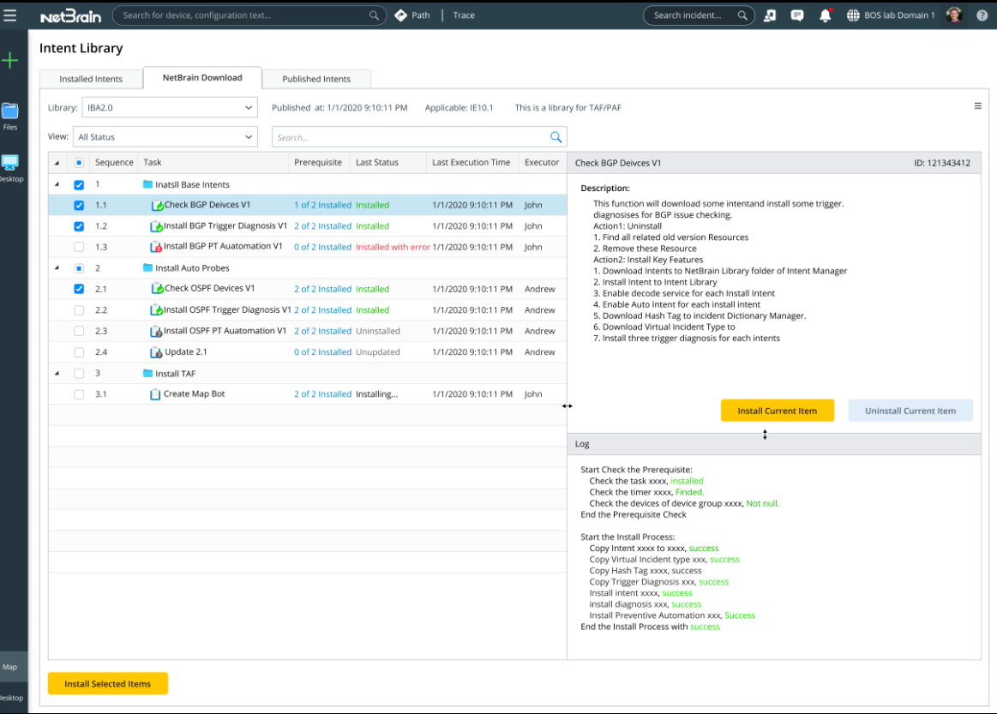Check the row 1.3 checkbox

pyautogui.click(x=79, y=247)
